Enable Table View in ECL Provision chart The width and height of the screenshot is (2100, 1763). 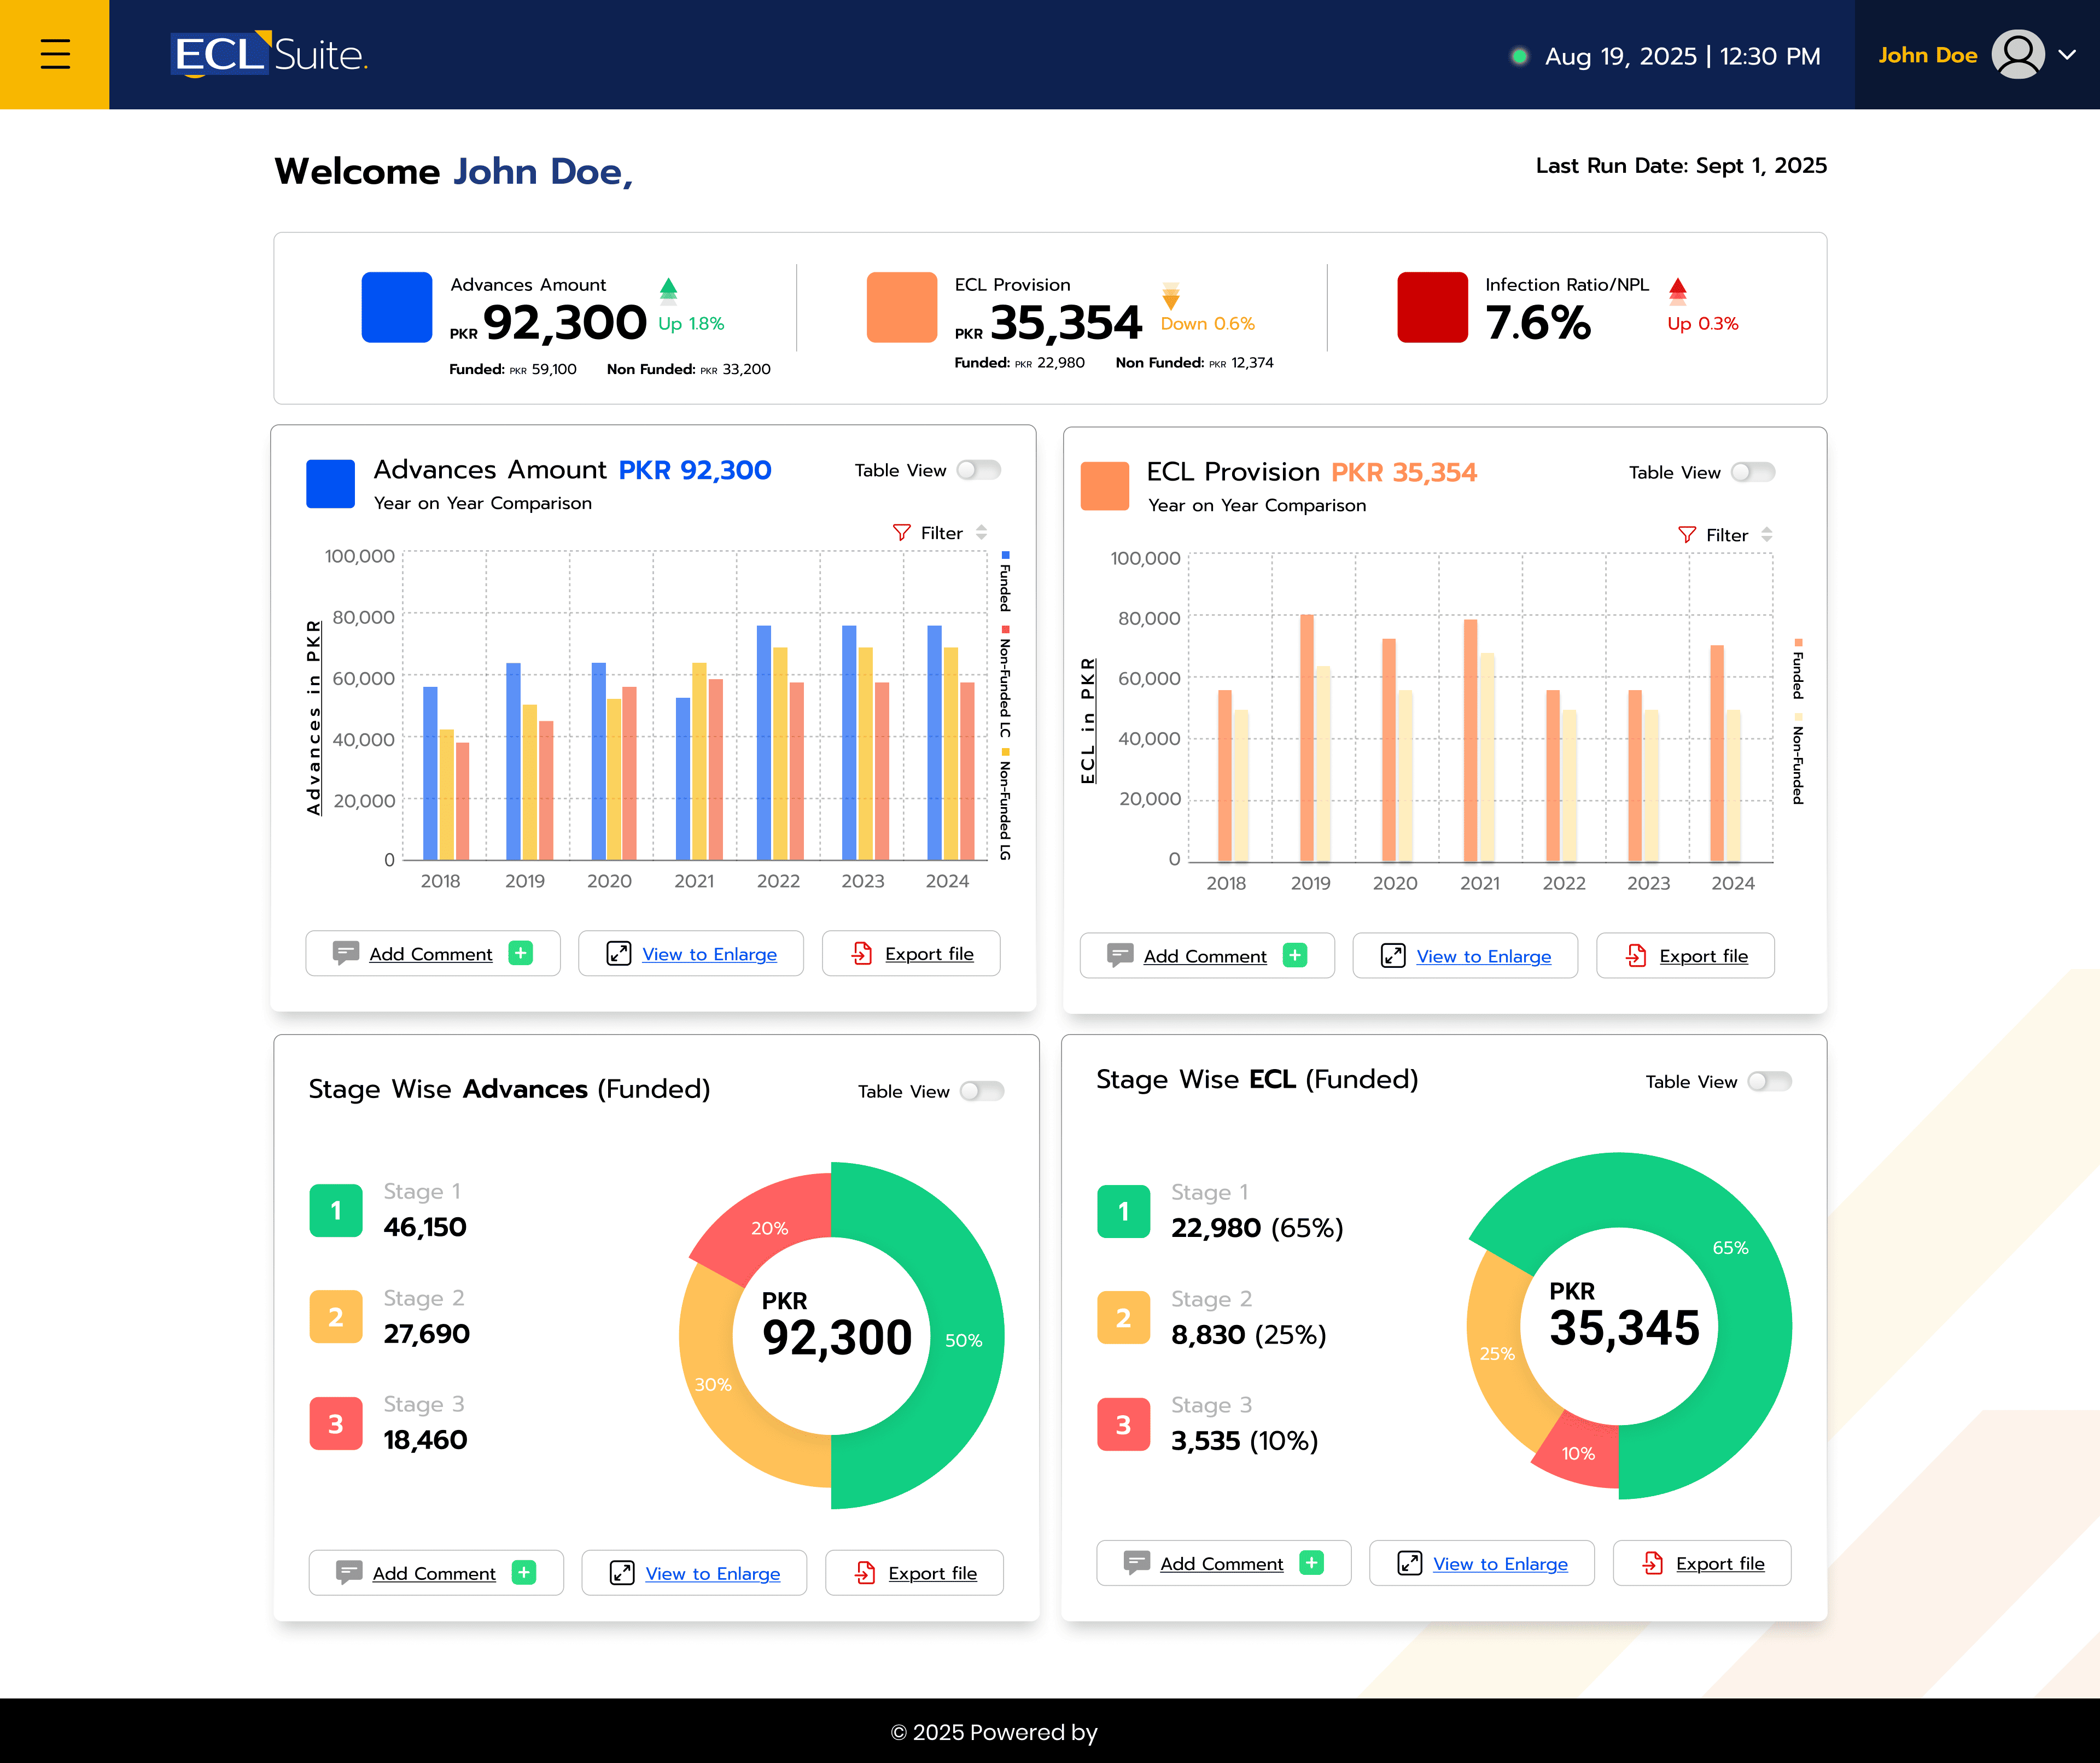tap(1752, 472)
